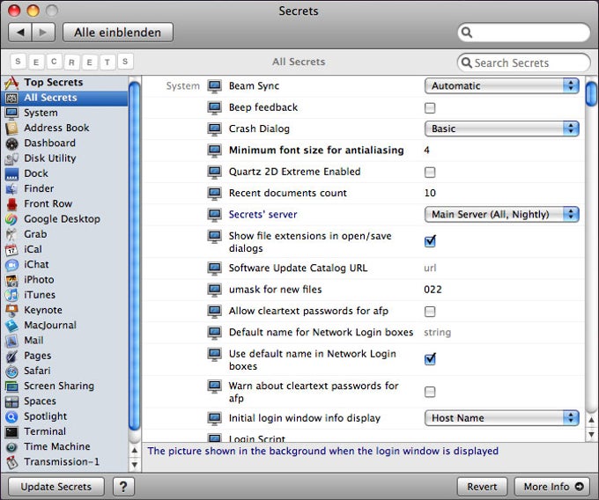Click the Default name string placeholder field

(438, 333)
